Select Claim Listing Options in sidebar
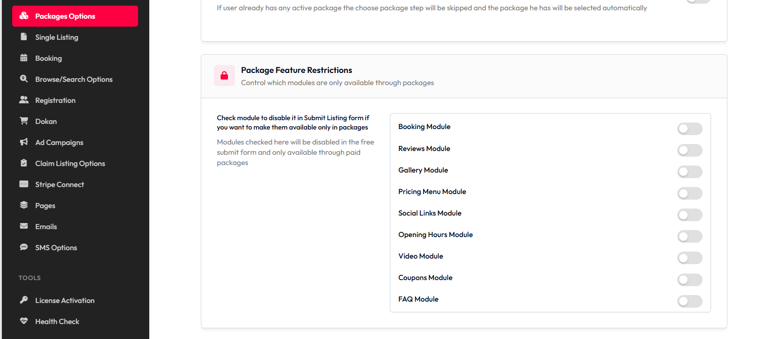The image size is (777, 339). tap(70, 164)
